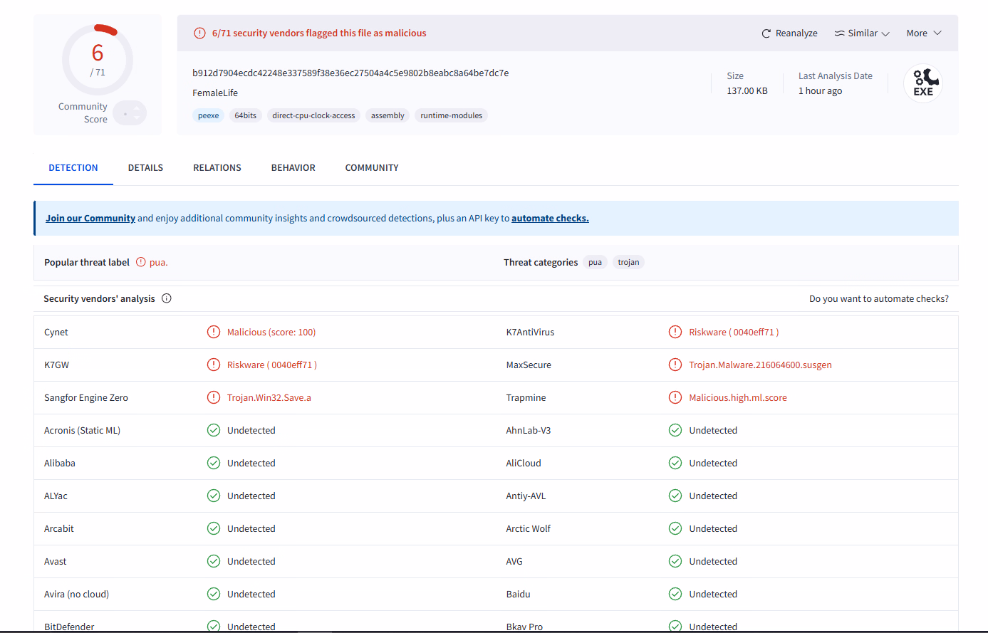
Task: Click the malicious icon in Cynet row
Action: pyautogui.click(x=213, y=332)
